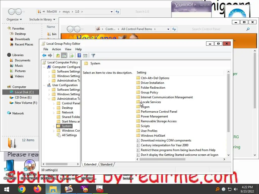
Task: Select Download missing COM components setting
Action: point(166,140)
